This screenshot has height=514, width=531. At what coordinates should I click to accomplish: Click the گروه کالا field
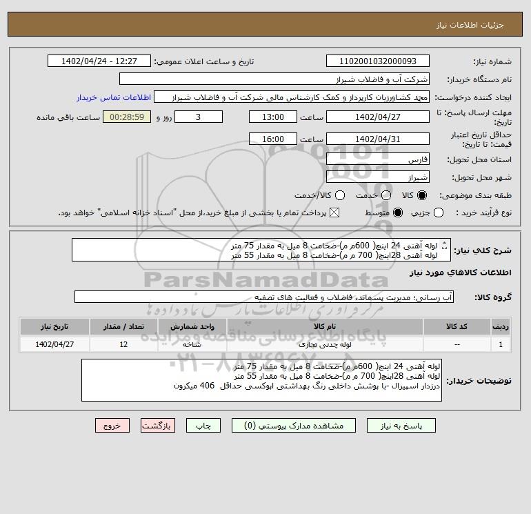[264, 297]
